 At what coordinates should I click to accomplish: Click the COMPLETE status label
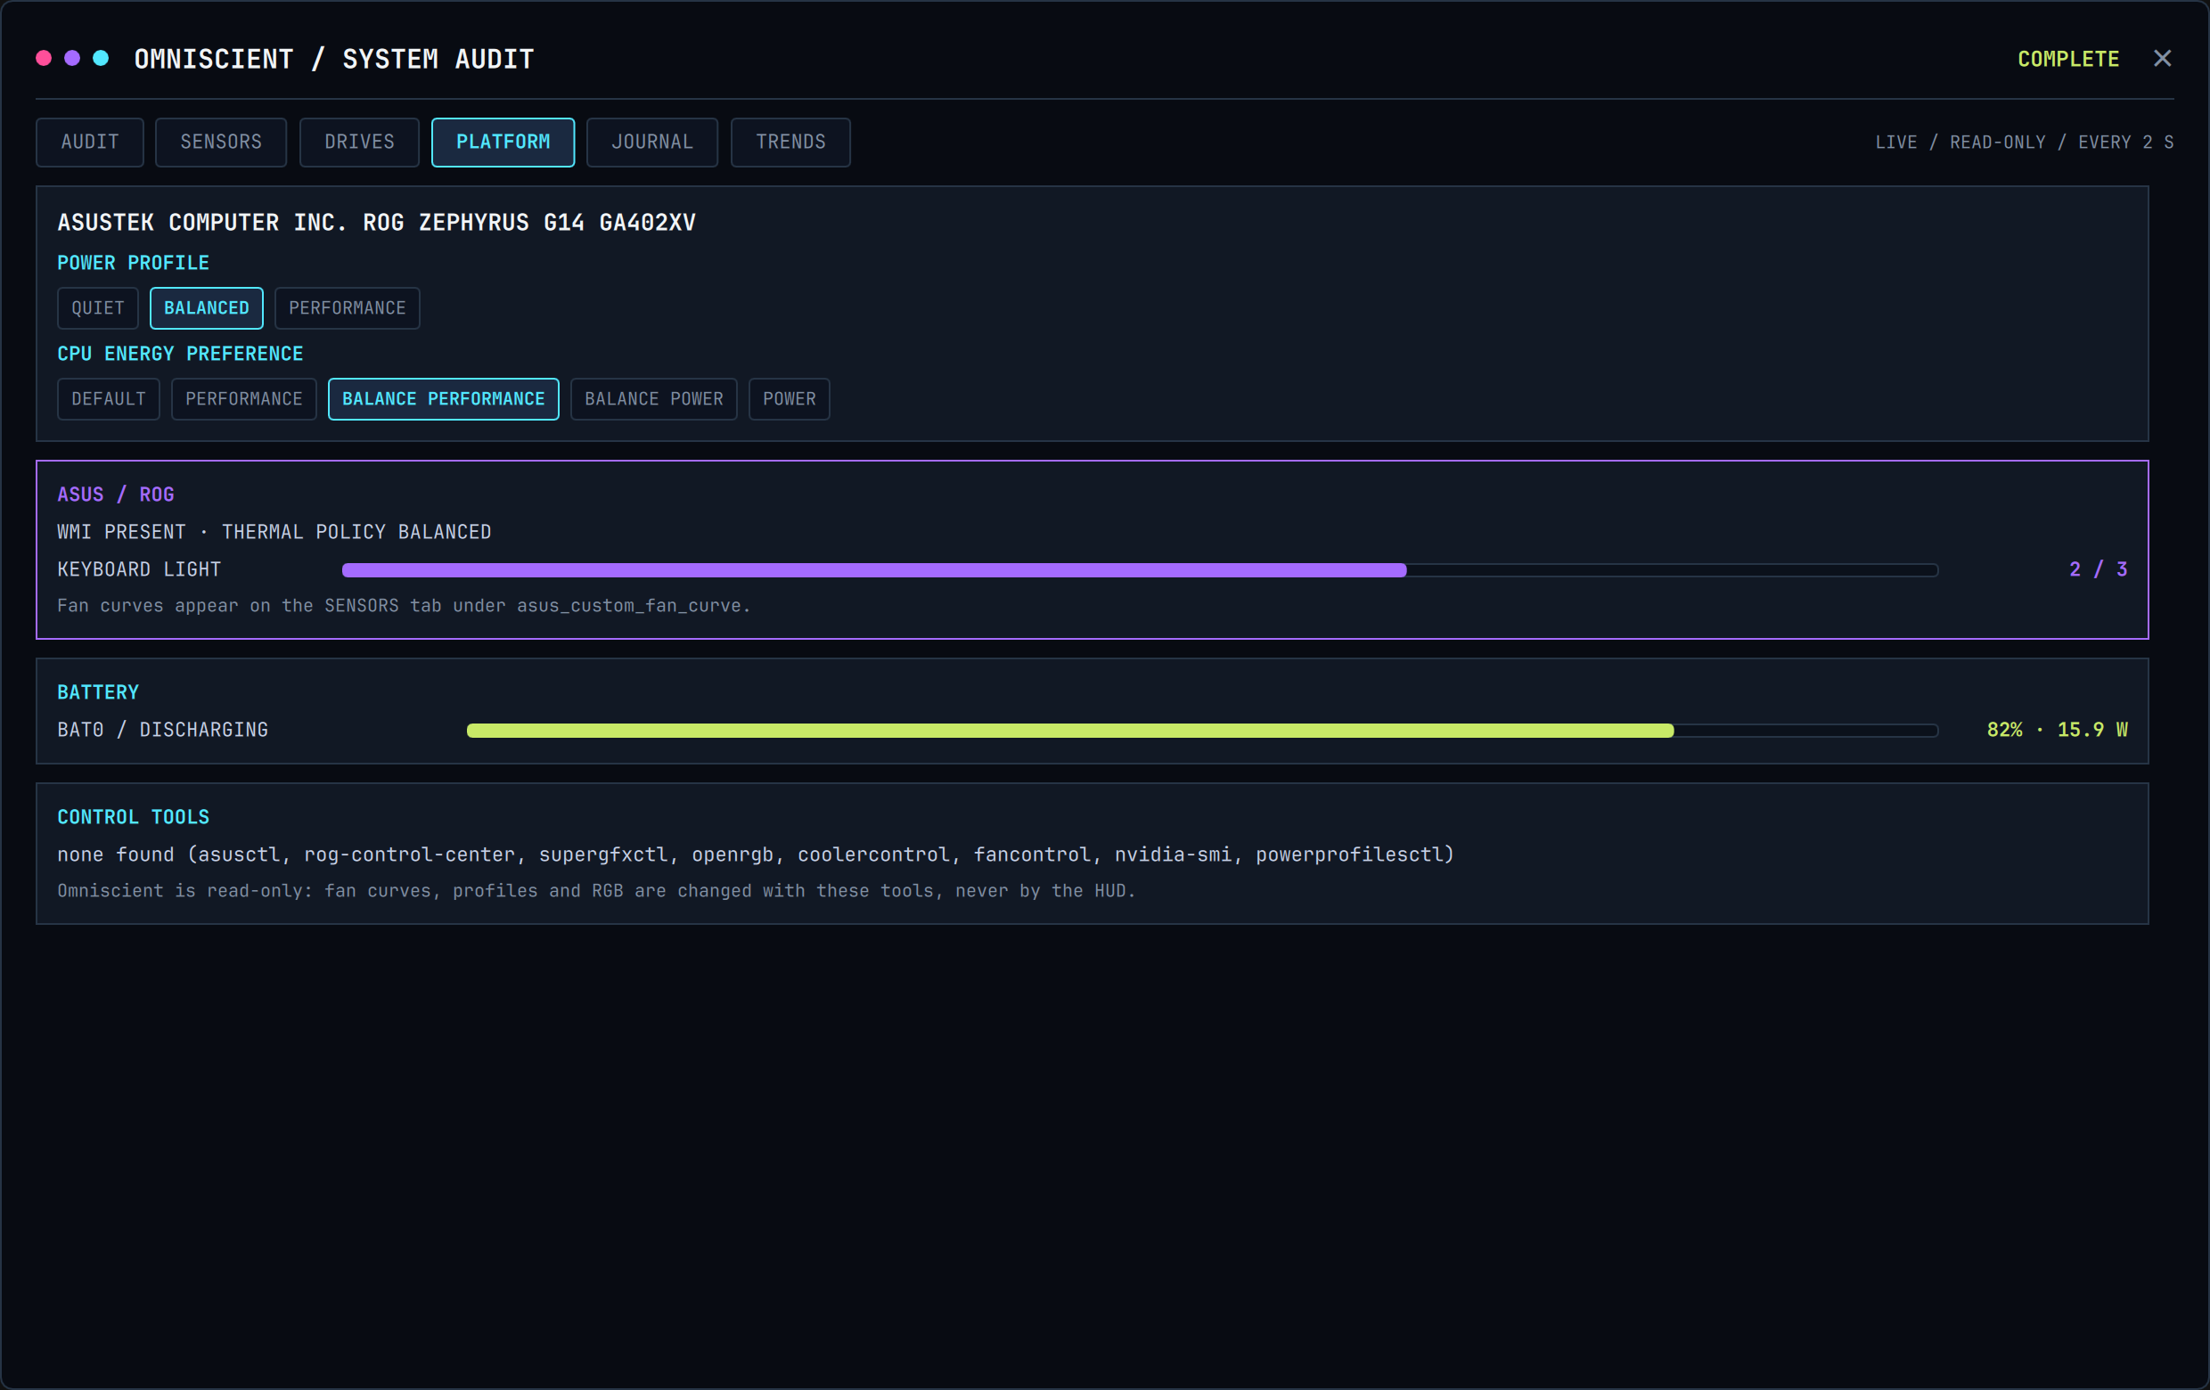click(x=2068, y=59)
